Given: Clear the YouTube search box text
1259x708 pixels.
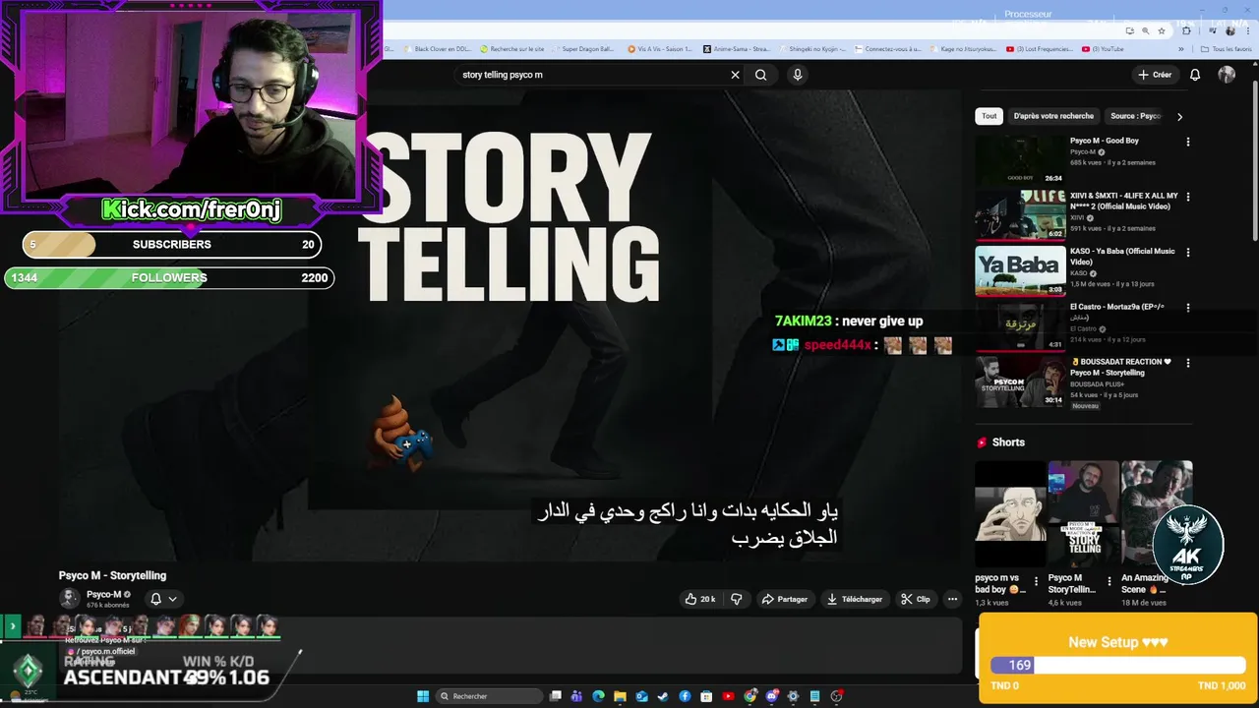Looking at the screenshot, I should tap(735, 75).
